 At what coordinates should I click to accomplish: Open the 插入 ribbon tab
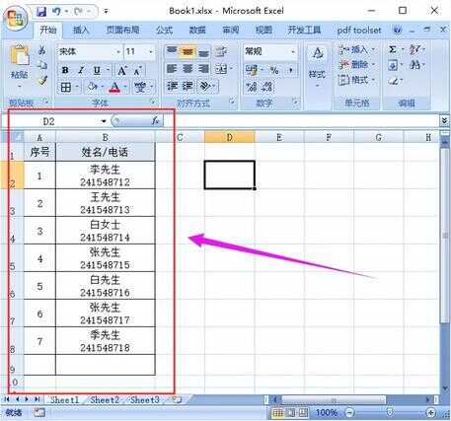(x=81, y=31)
